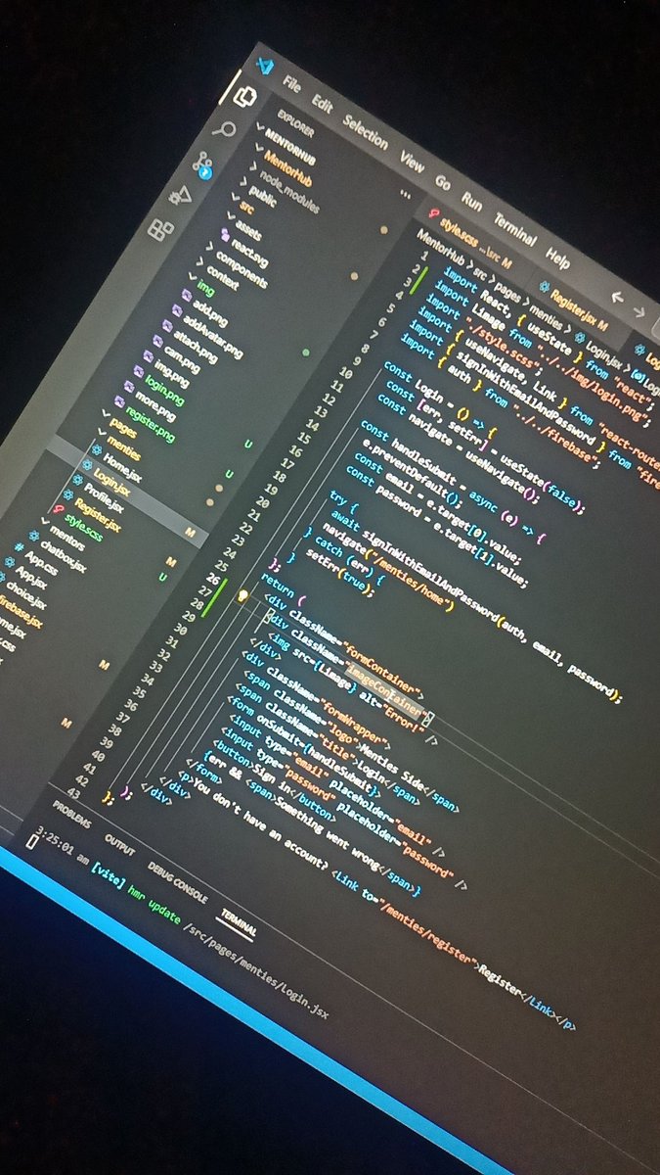Image resolution: width=660 pixels, height=1175 pixels.
Task: Click the lightbulb code action icon
Action: (244, 595)
